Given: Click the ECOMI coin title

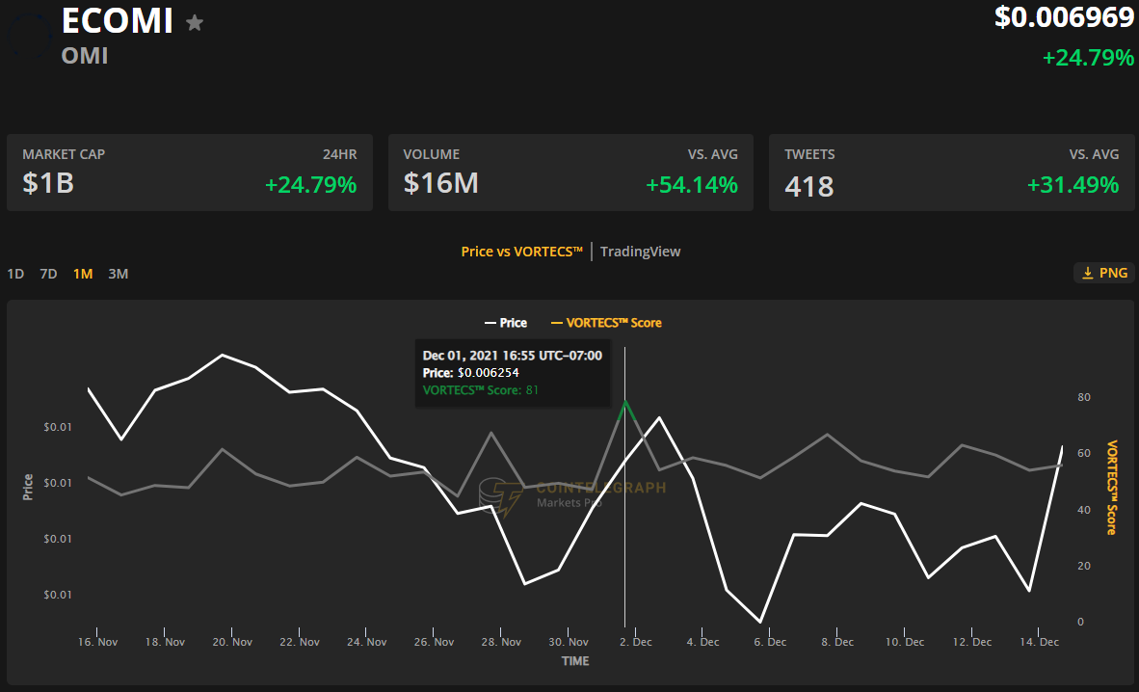Looking at the screenshot, I should point(118,20).
